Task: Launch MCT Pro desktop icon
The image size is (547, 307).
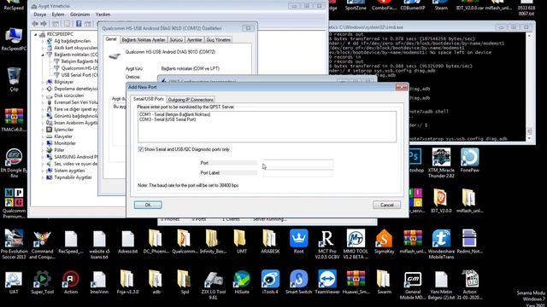Action: [x=326, y=244]
